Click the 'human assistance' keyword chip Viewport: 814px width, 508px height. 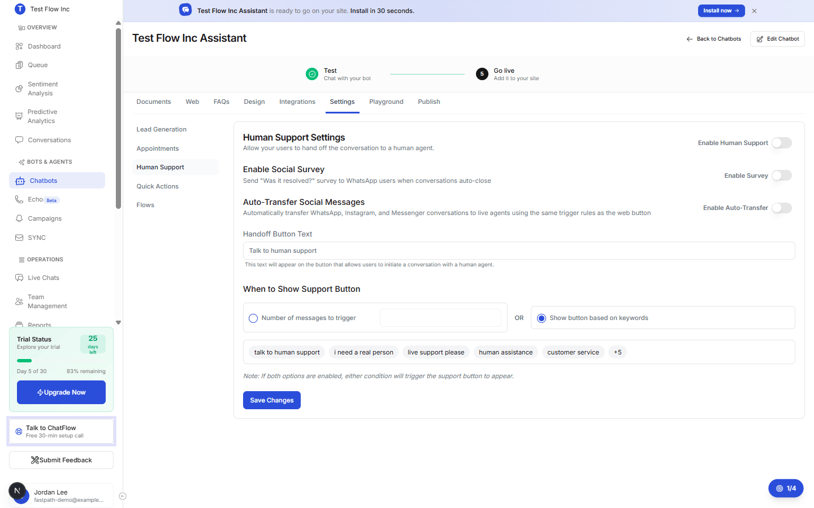coord(506,352)
